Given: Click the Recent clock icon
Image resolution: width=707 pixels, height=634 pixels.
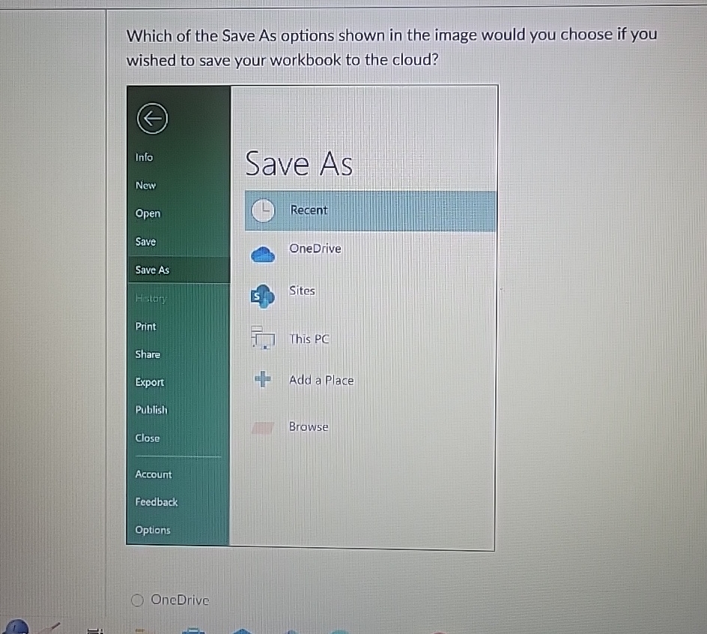Looking at the screenshot, I should click(262, 210).
